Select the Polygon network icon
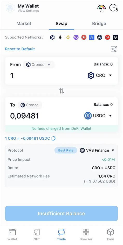Viewport: 123px width, 245px height. (x=76, y=37)
